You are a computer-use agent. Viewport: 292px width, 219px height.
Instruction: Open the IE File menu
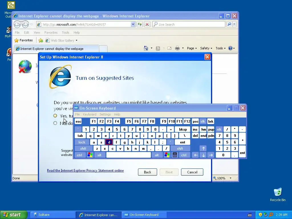pyautogui.click(x=17, y=33)
